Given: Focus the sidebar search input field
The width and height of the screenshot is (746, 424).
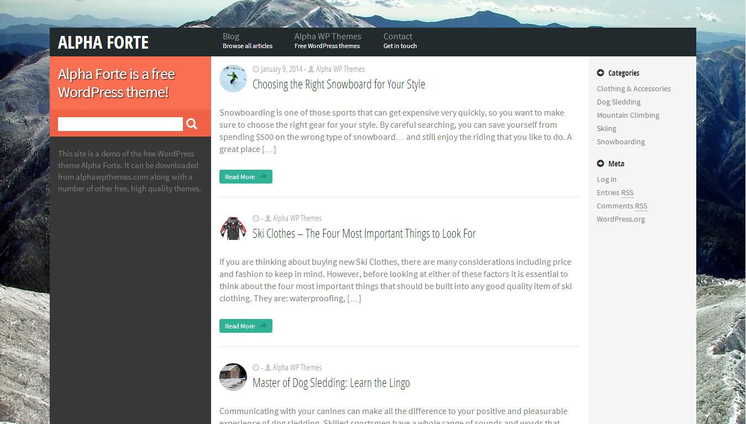Looking at the screenshot, I should [x=120, y=124].
